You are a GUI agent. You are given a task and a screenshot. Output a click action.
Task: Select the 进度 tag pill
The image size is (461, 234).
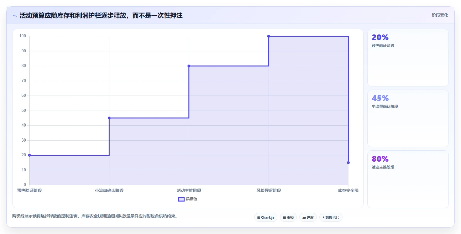pyautogui.click(x=308, y=217)
